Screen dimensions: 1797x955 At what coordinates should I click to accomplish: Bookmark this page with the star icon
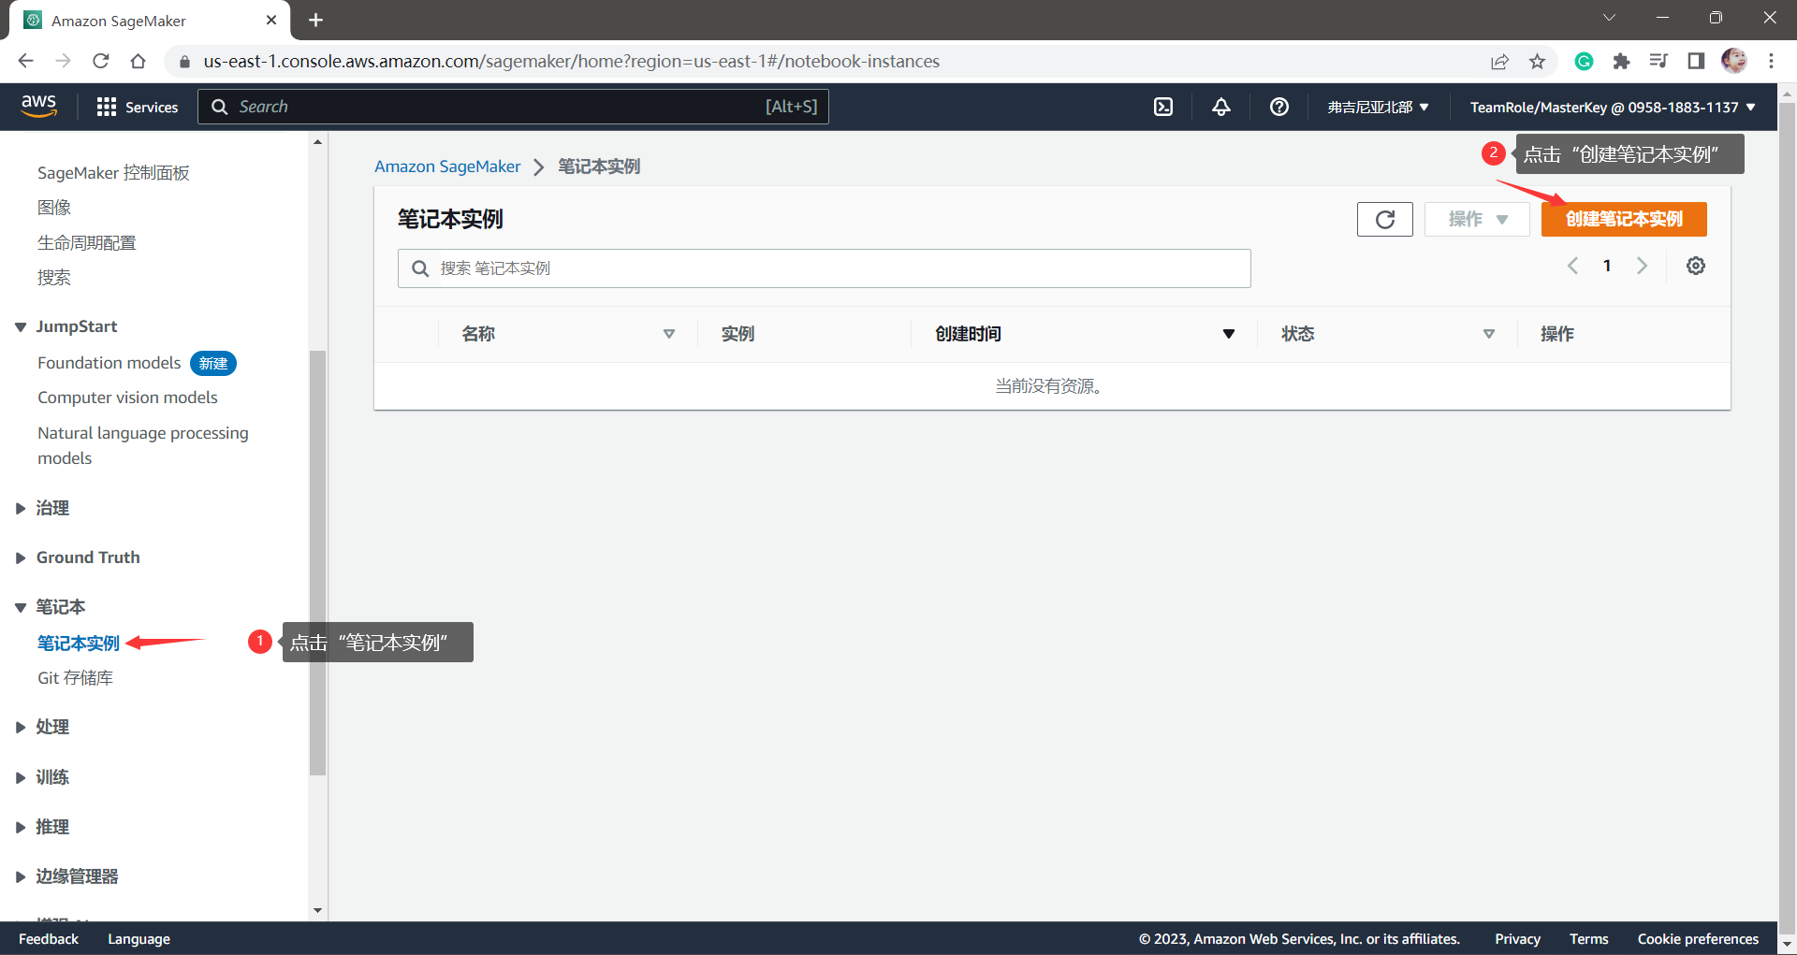point(1537,61)
